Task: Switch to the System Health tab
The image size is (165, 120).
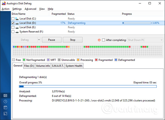Action: tap(74, 66)
